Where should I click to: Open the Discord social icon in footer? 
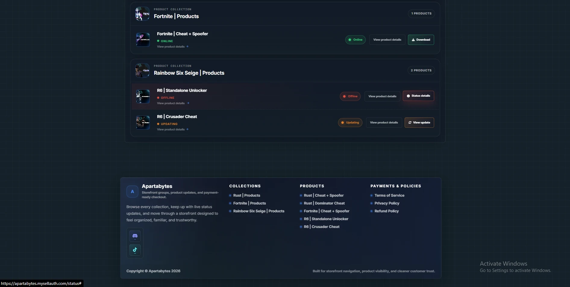pos(135,236)
